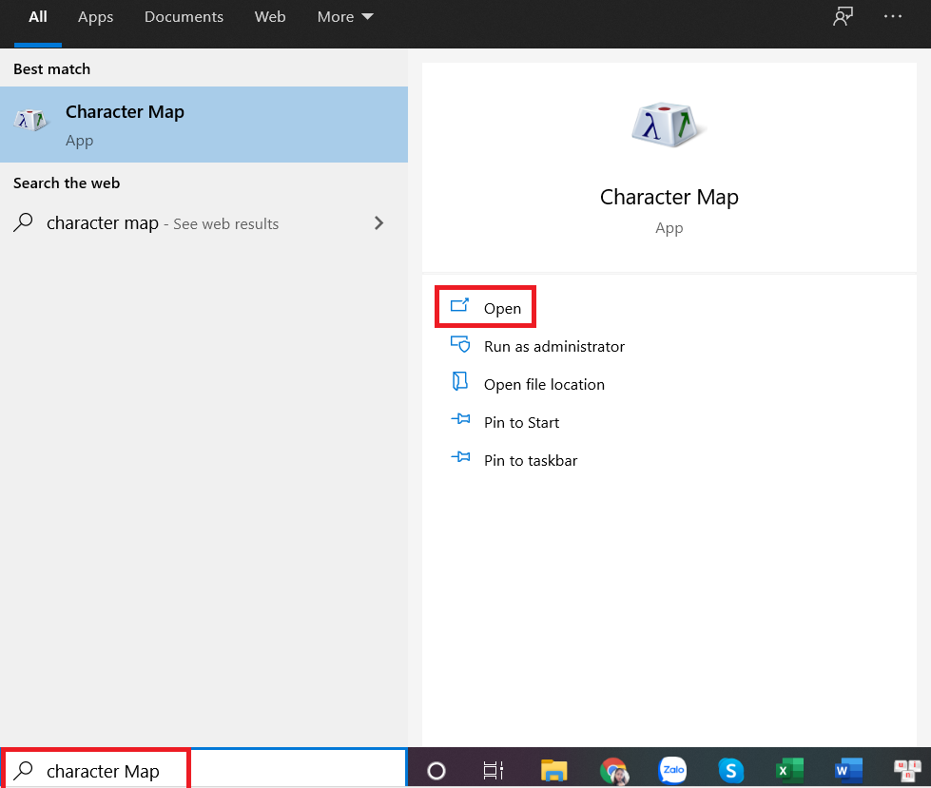This screenshot has height=788, width=931.
Task: Open Chrome from the taskbar
Action: pos(613,770)
